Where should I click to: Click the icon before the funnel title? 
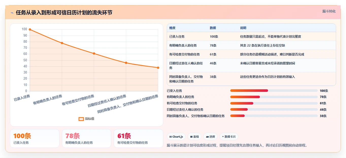[x=12, y=13]
